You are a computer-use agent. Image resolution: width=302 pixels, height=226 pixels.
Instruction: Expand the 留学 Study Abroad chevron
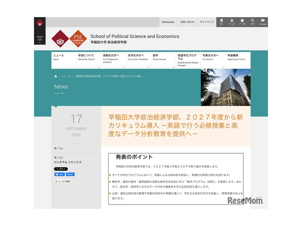click(173, 67)
